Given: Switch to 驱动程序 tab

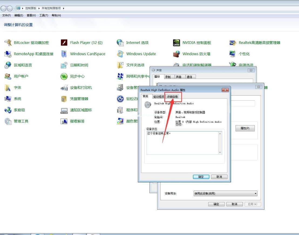Looking at the screenshot, I should pos(159,97).
